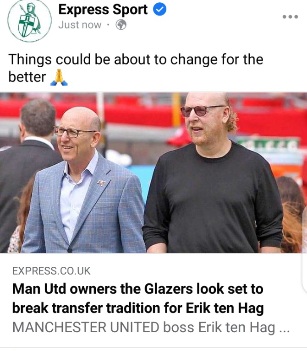Click the blue verified badge checkmark

159,9
